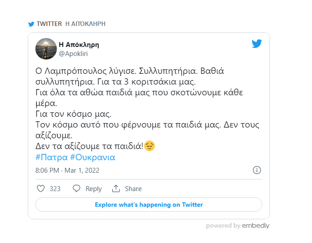This screenshot has width=312, height=243.
Task: Click the pensive face emoji in tweet
Action: 150,146
